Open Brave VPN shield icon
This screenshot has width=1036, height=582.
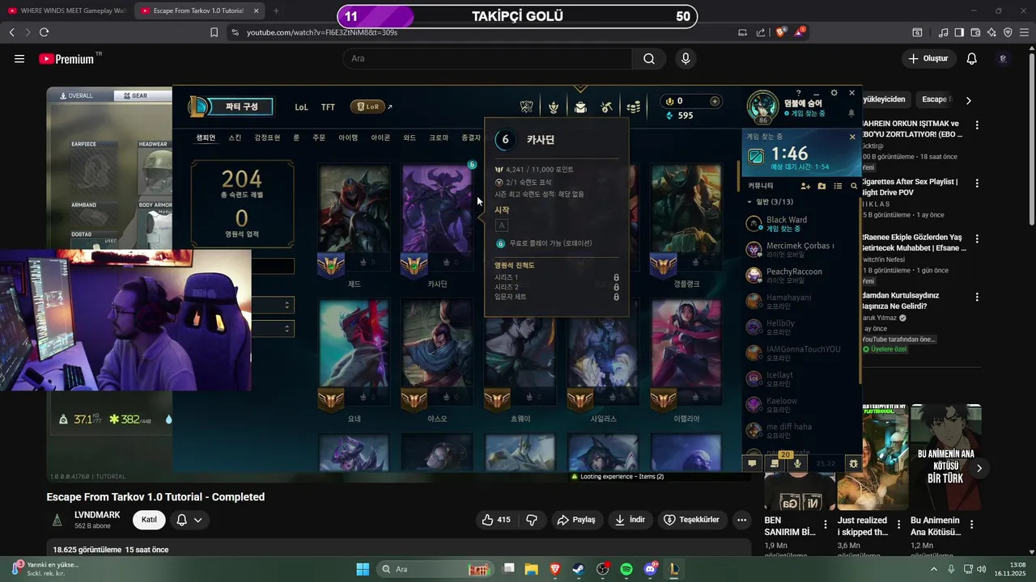point(1008,32)
